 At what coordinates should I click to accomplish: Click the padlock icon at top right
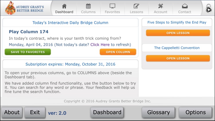[x=209, y=8]
